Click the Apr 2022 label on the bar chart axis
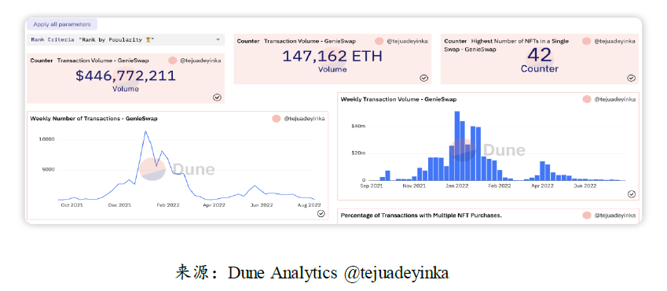Image resolution: width=667 pixels, height=291 pixels. pos(542,186)
